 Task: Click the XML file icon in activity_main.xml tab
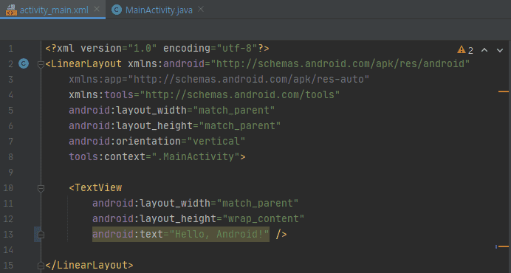coord(11,10)
